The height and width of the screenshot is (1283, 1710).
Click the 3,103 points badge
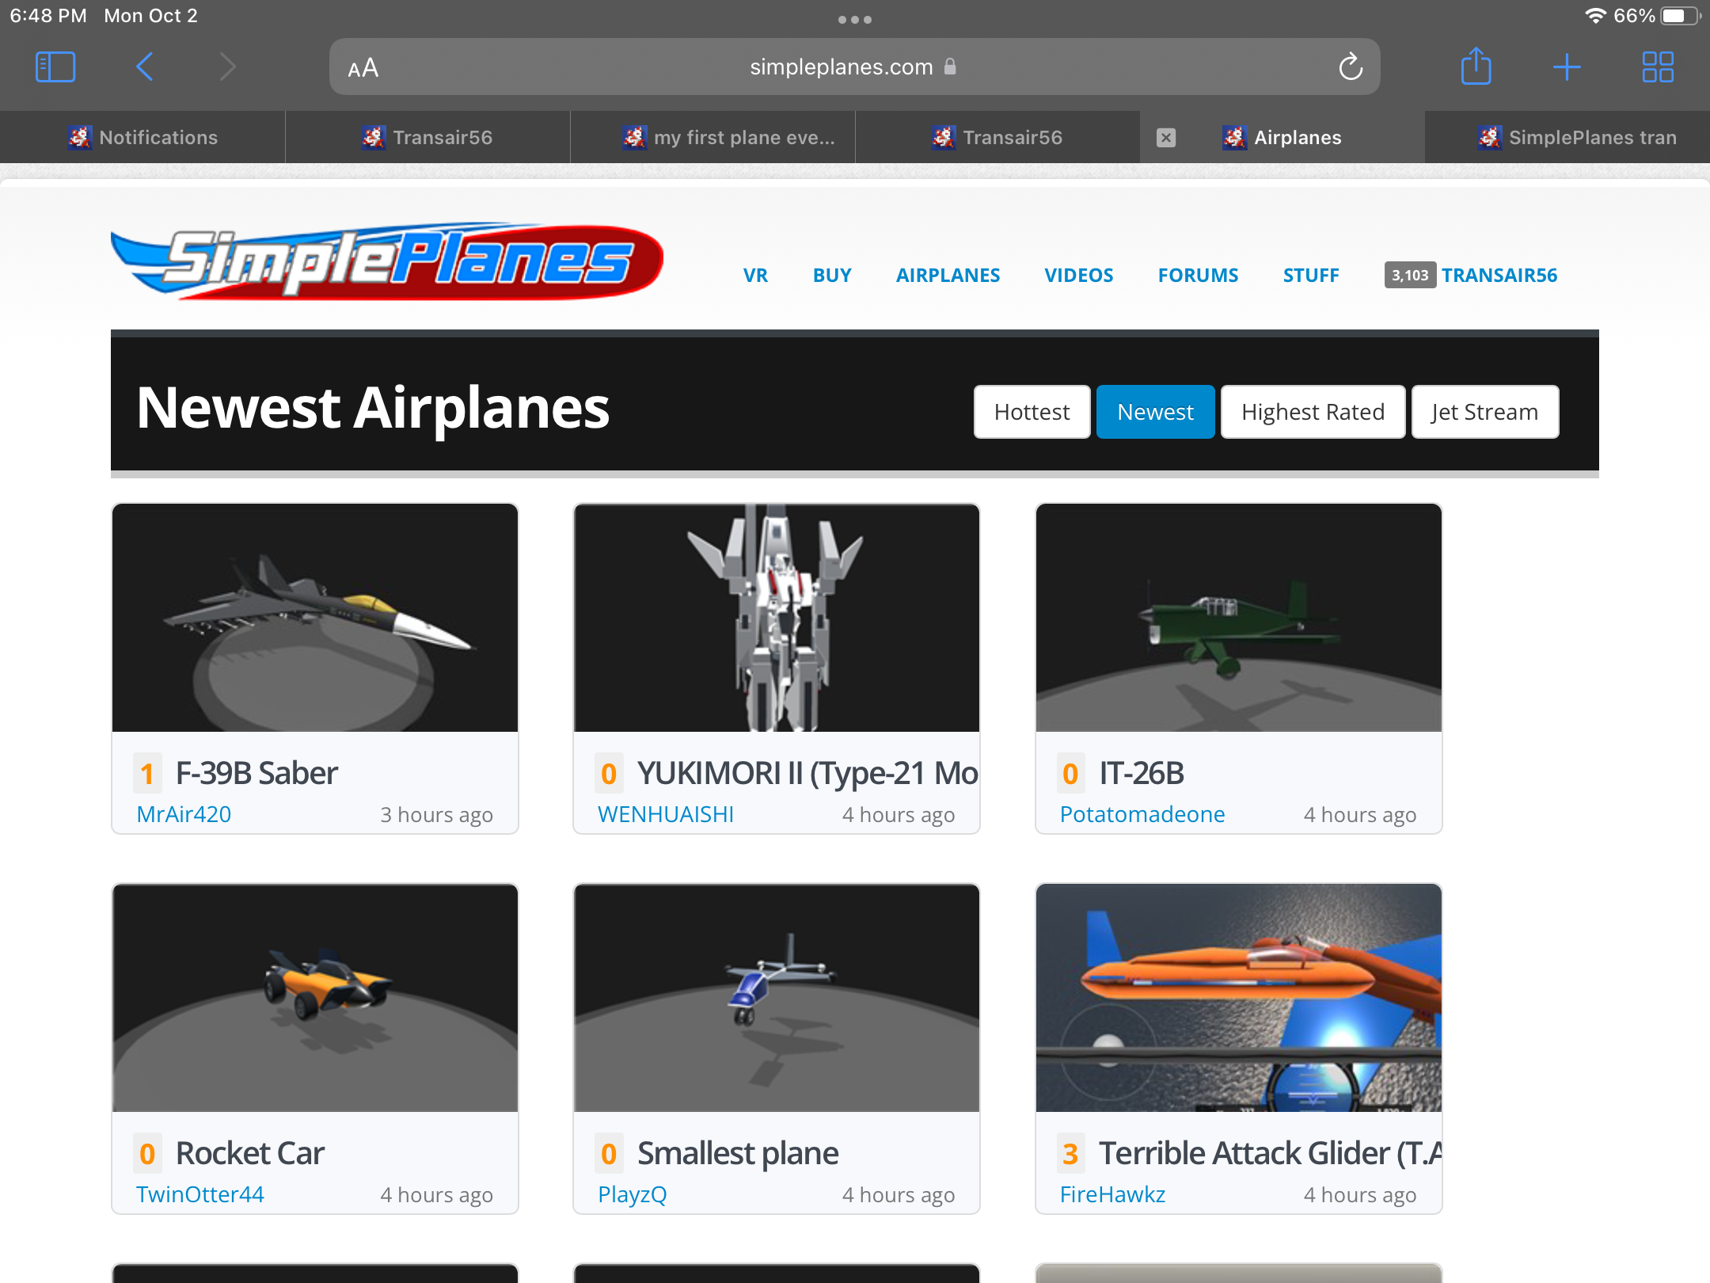click(1410, 276)
